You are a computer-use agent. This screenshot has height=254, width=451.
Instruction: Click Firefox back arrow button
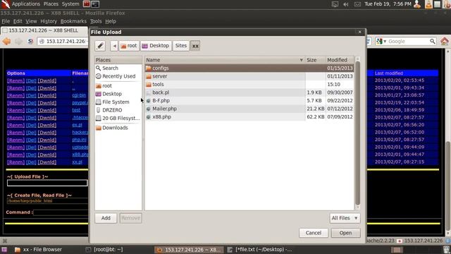click(6, 42)
